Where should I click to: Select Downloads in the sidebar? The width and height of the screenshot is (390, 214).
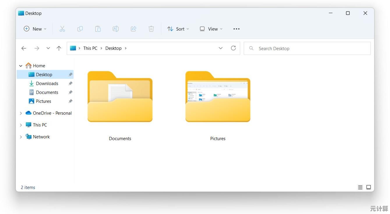[47, 84]
